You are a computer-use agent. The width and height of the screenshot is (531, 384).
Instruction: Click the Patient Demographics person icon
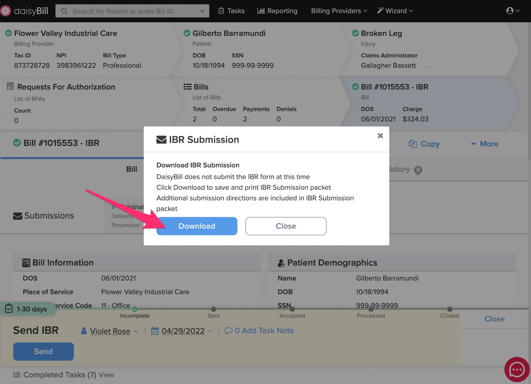[281, 263]
